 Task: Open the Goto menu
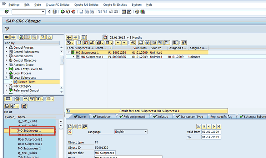[37, 5]
